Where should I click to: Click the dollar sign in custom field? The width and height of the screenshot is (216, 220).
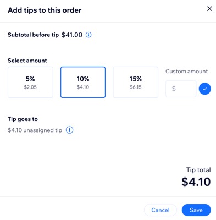(174, 89)
